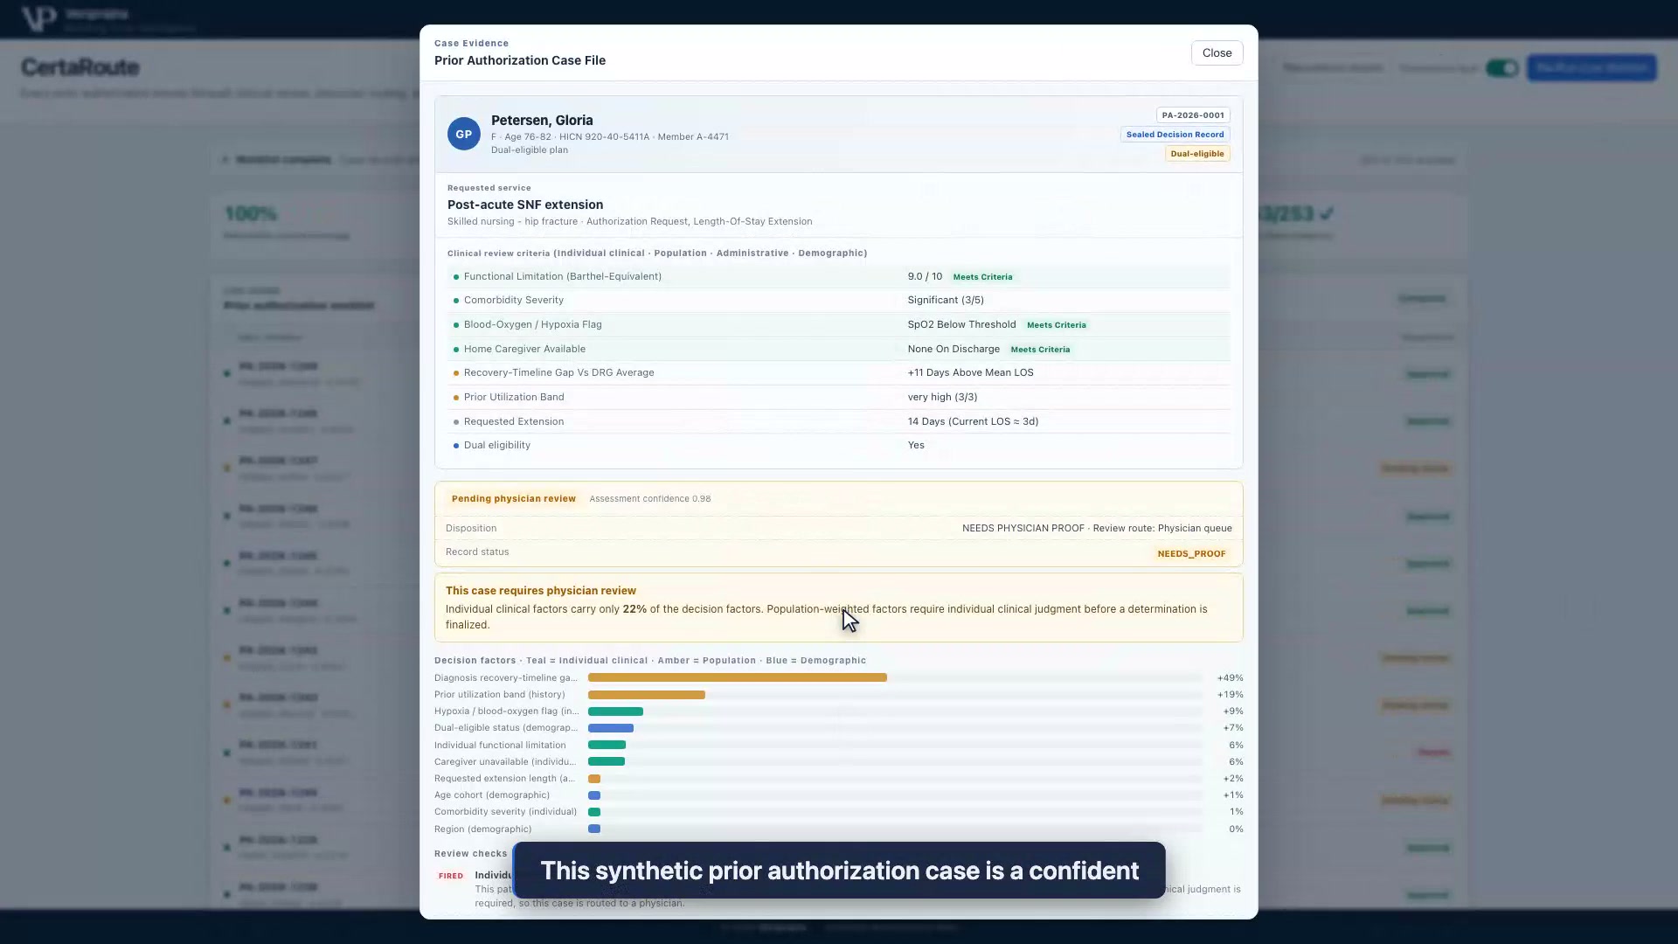Viewport: 1678px width, 944px height.
Task: Select the Prior Utilization Band row
Action: click(x=839, y=397)
